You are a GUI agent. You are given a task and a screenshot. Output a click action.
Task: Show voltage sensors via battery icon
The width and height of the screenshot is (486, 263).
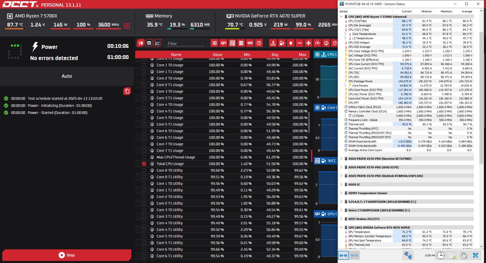click(282, 43)
